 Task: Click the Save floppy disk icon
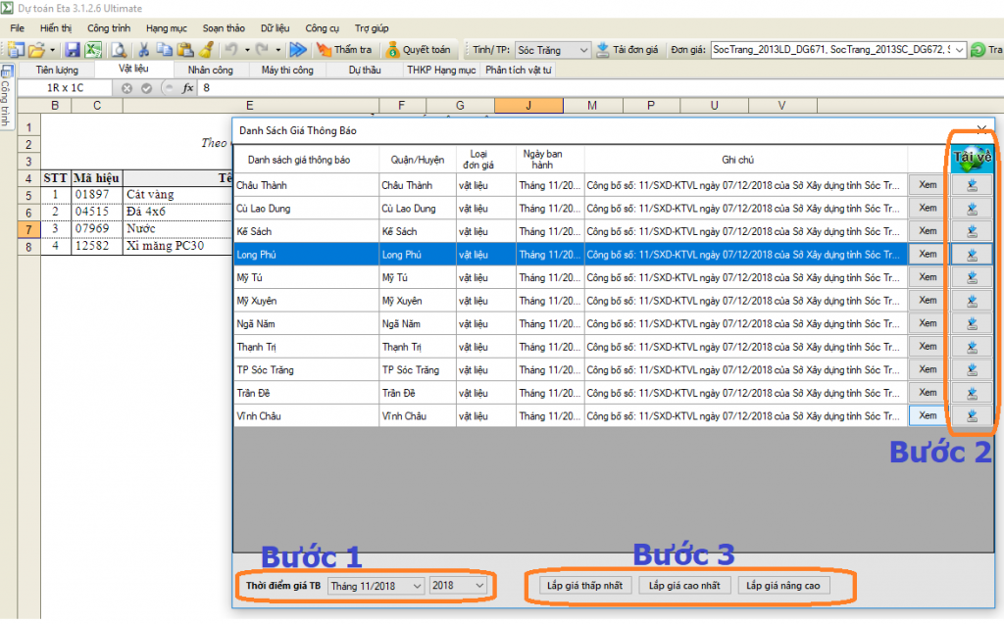[73, 49]
